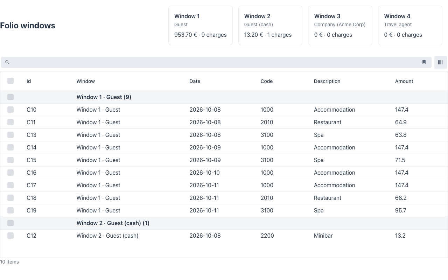Viewport: 448px width, 280px height.
Task: Sort by the Code column header
Action: pos(267,81)
